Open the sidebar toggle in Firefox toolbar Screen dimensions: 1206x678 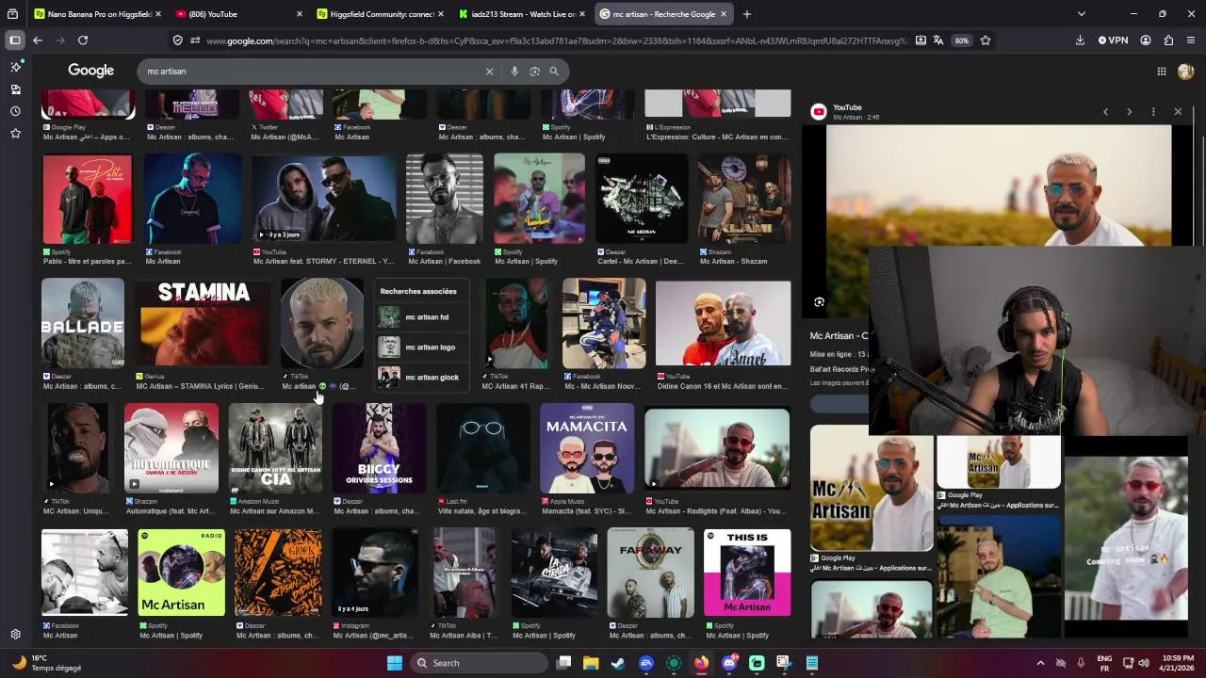coord(15,40)
